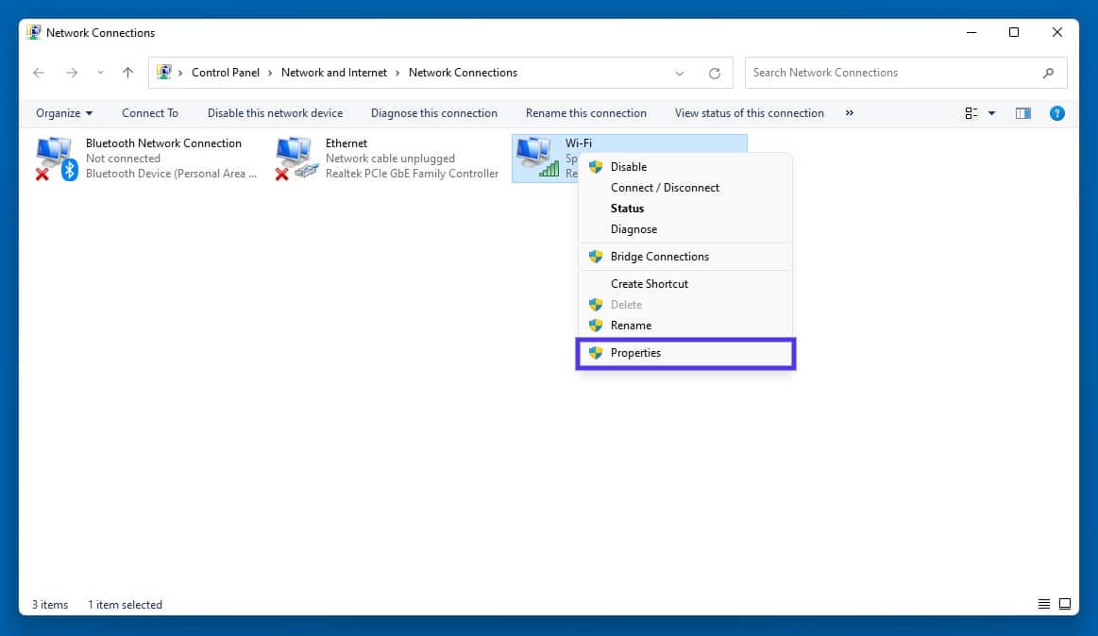Click the search magnifier icon
The width and height of the screenshot is (1098, 636).
[1049, 73]
